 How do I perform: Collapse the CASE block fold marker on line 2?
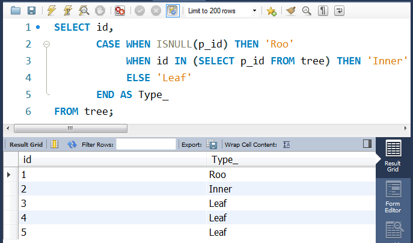point(47,44)
